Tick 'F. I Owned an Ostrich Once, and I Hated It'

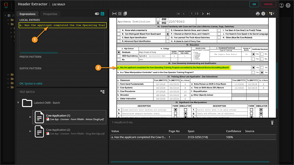click(168, 34)
